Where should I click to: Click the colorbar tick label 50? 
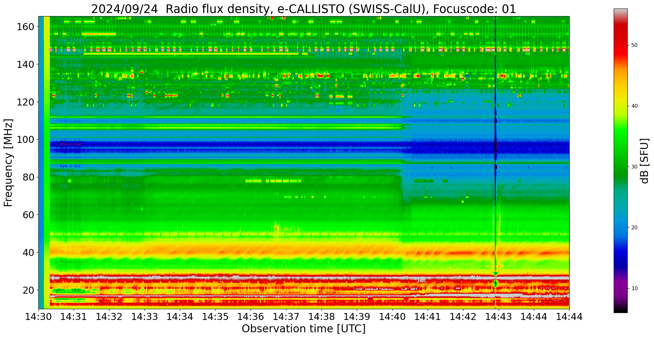pyautogui.click(x=634, y=45)
